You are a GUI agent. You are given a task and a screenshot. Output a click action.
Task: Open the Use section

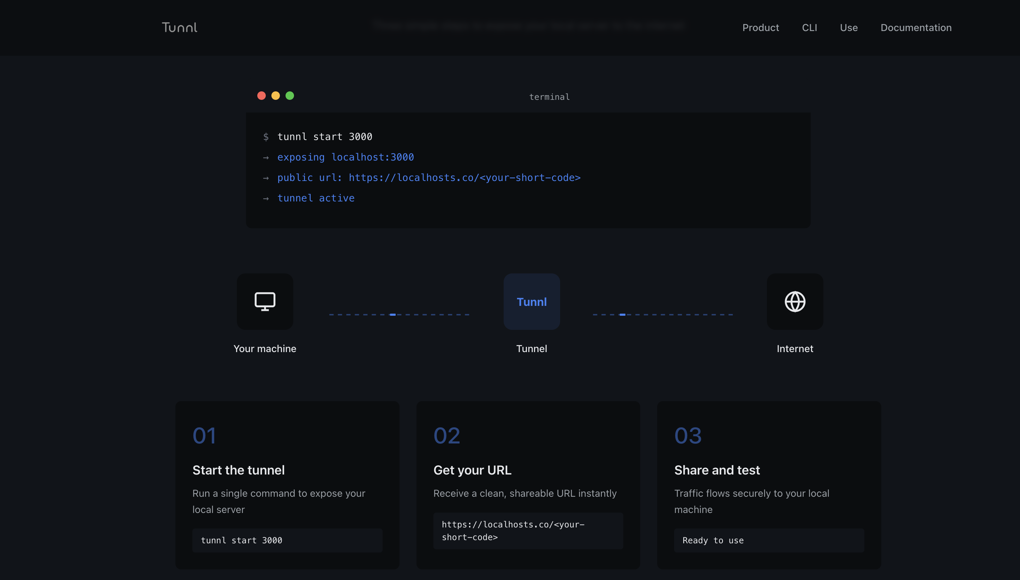click(x=849, y=28)
